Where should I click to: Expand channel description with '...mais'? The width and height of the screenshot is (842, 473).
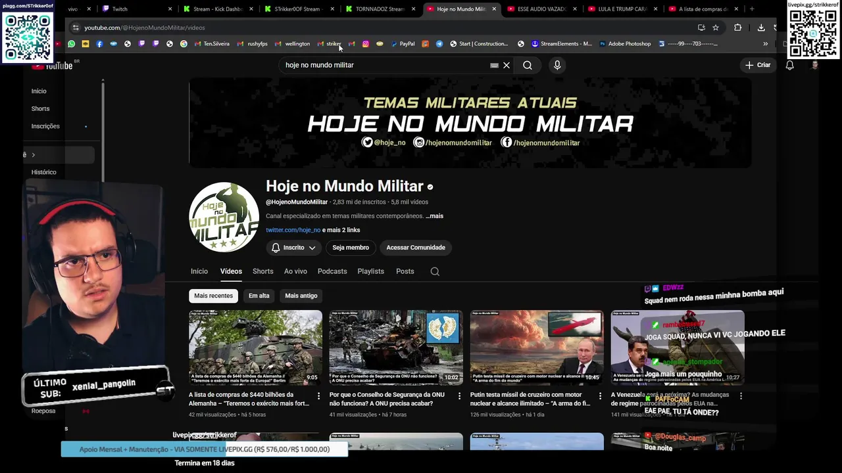(434, 216)
